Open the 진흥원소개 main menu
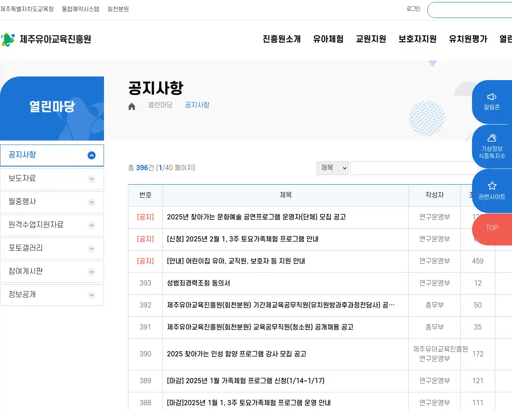Image resolution: width=512 pixels, height=410 pixels. 282,39
